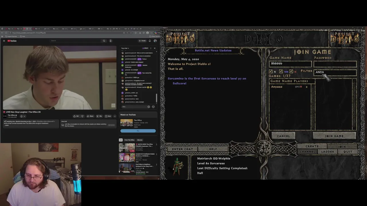This screenshot has width=367, height=206.
Task: Send a heart reaction in chat
Action: tap(153, 107)
